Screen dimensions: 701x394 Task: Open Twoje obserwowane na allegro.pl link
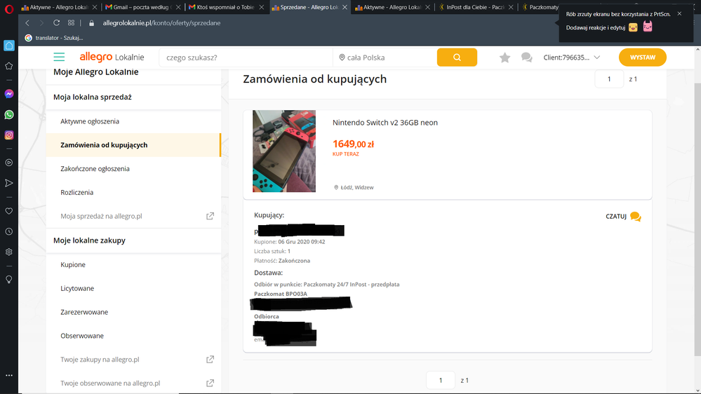110,383
